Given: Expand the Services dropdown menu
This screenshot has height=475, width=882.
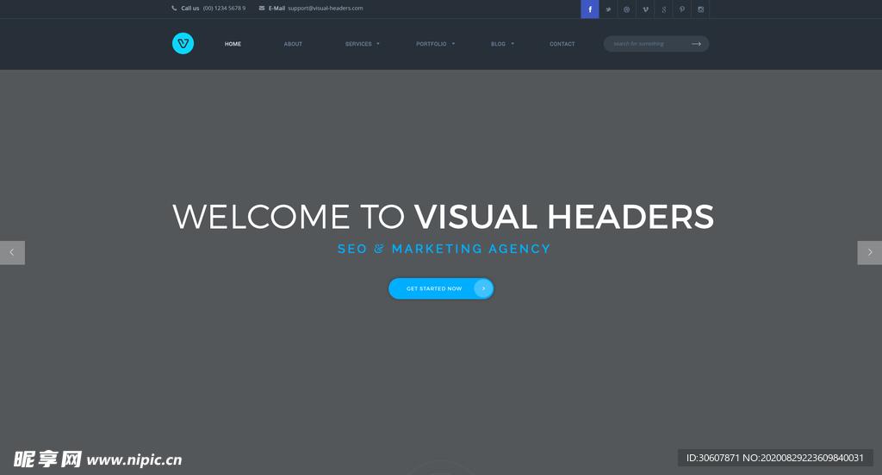Looking at the screenshot, I should pos(362,44).
